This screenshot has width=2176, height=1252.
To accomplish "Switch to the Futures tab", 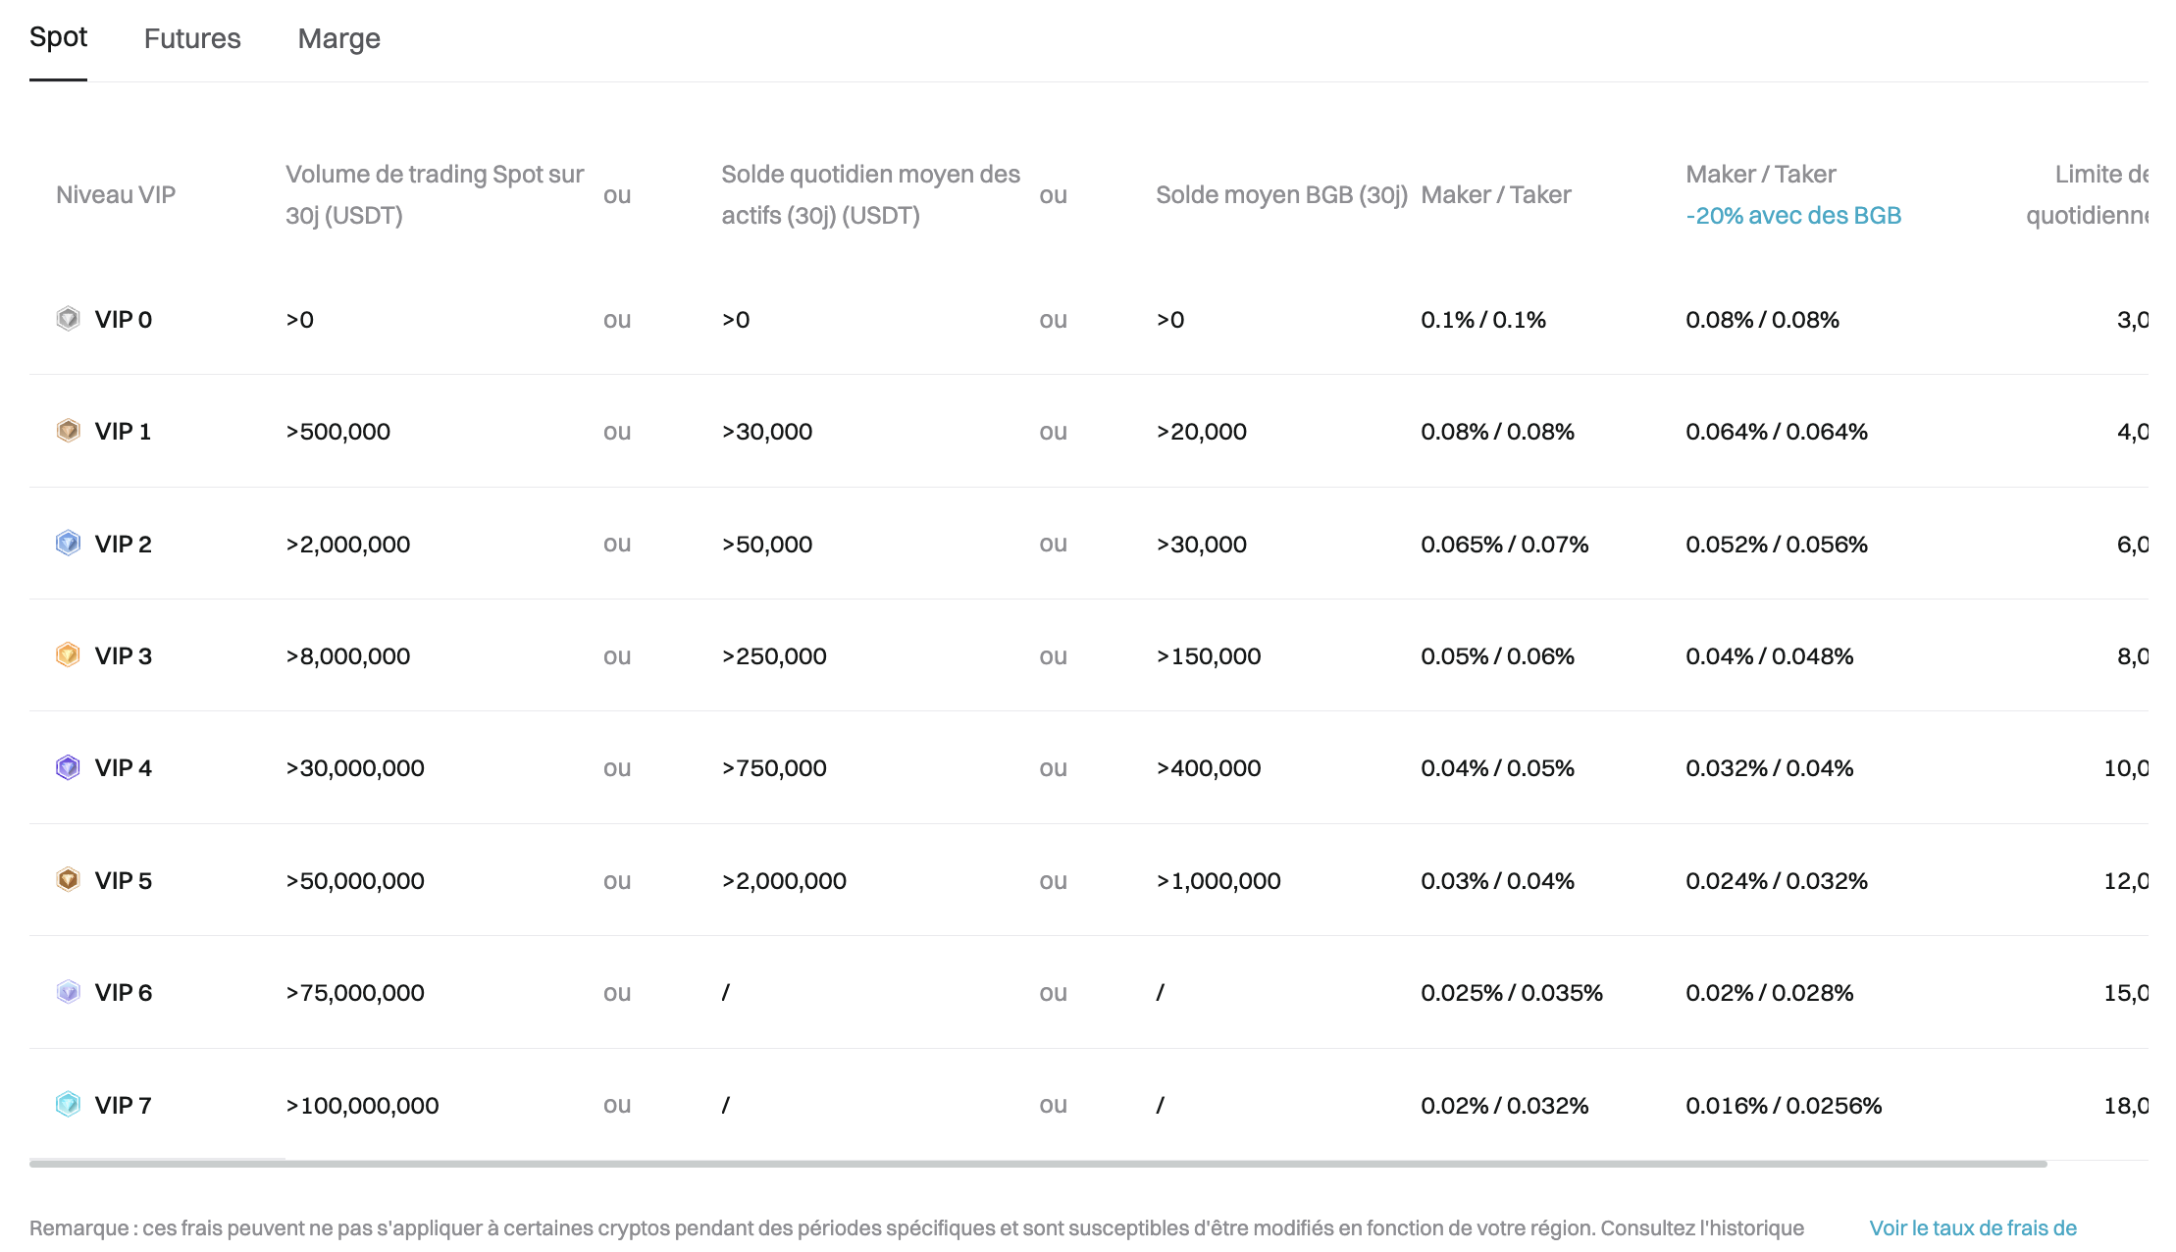I will (192, 38).
